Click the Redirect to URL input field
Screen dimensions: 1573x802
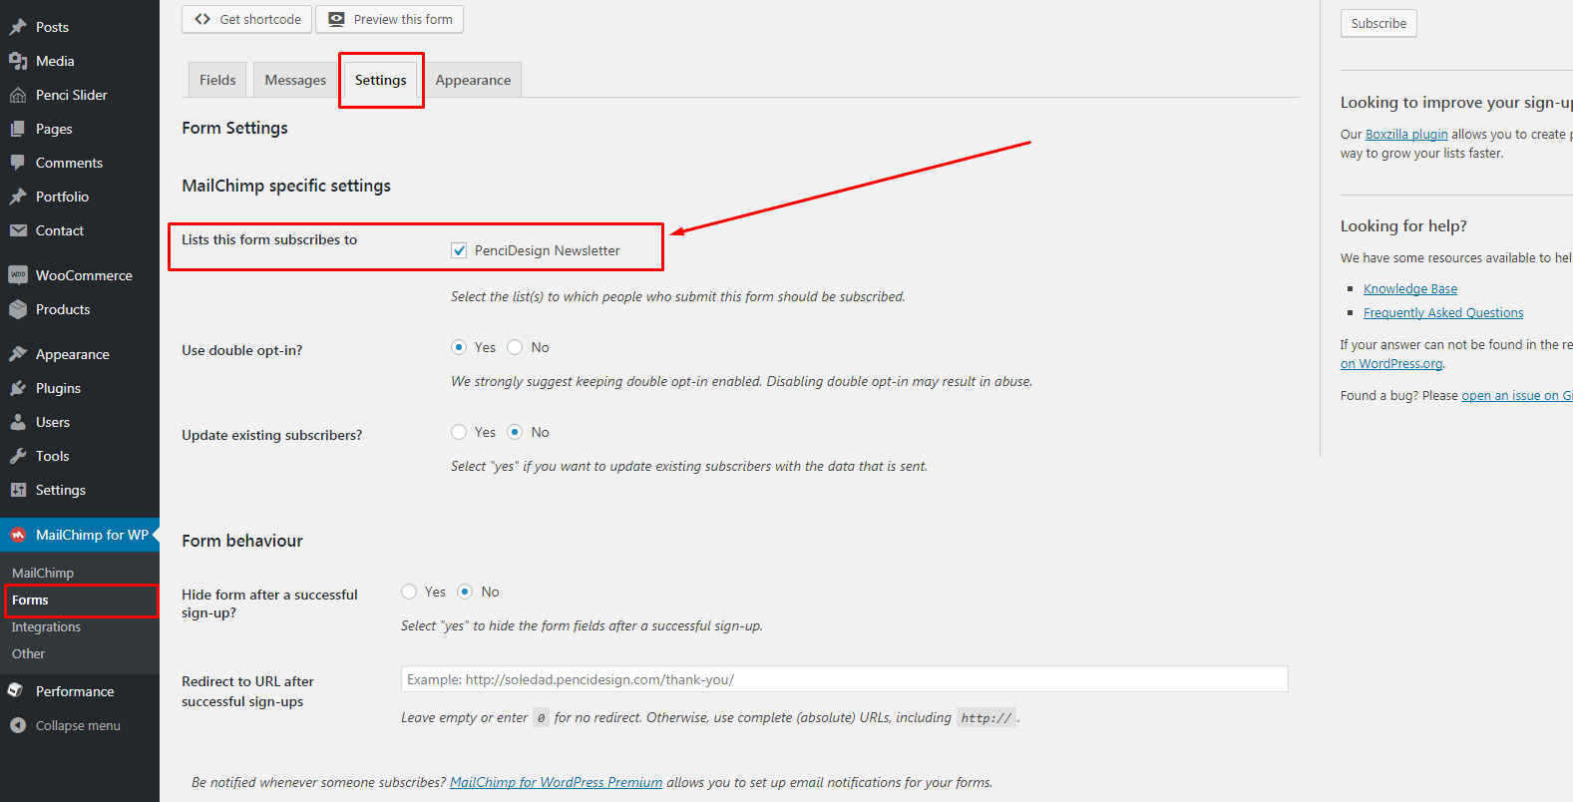pyautogui.click(x=845, y=679)
